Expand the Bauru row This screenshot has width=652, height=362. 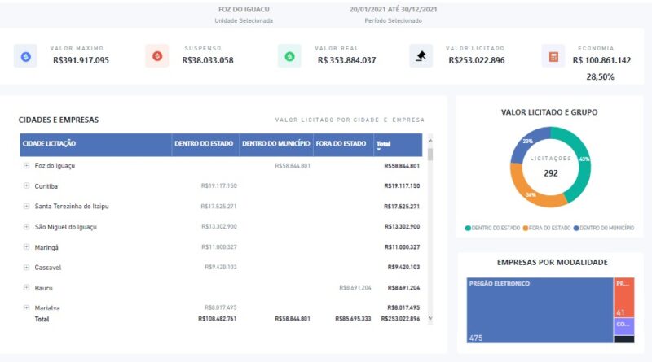click(27, 288)
